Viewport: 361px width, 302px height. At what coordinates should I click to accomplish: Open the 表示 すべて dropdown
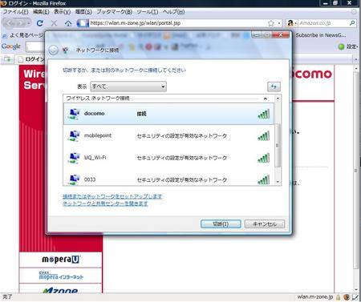[x=128, y=87]
